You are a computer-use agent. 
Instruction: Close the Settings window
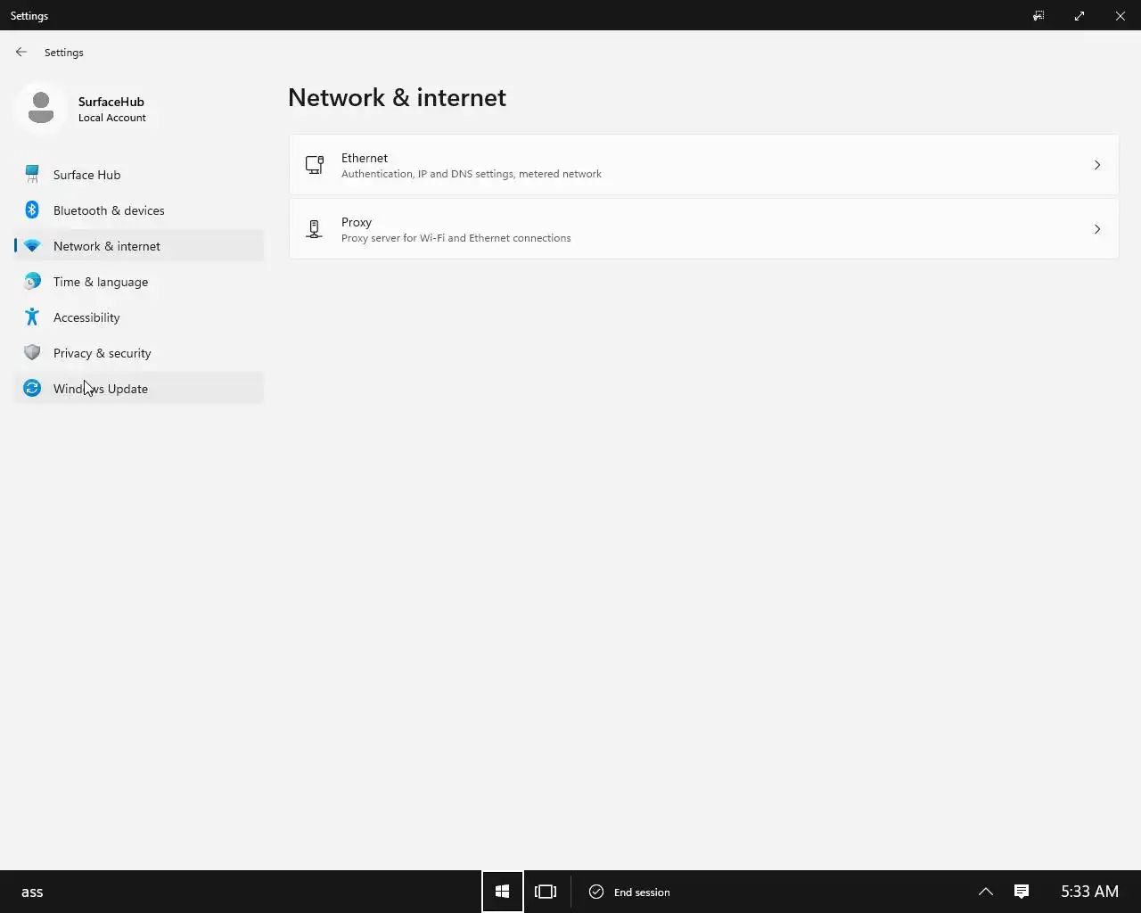[x=1120, y=15]
